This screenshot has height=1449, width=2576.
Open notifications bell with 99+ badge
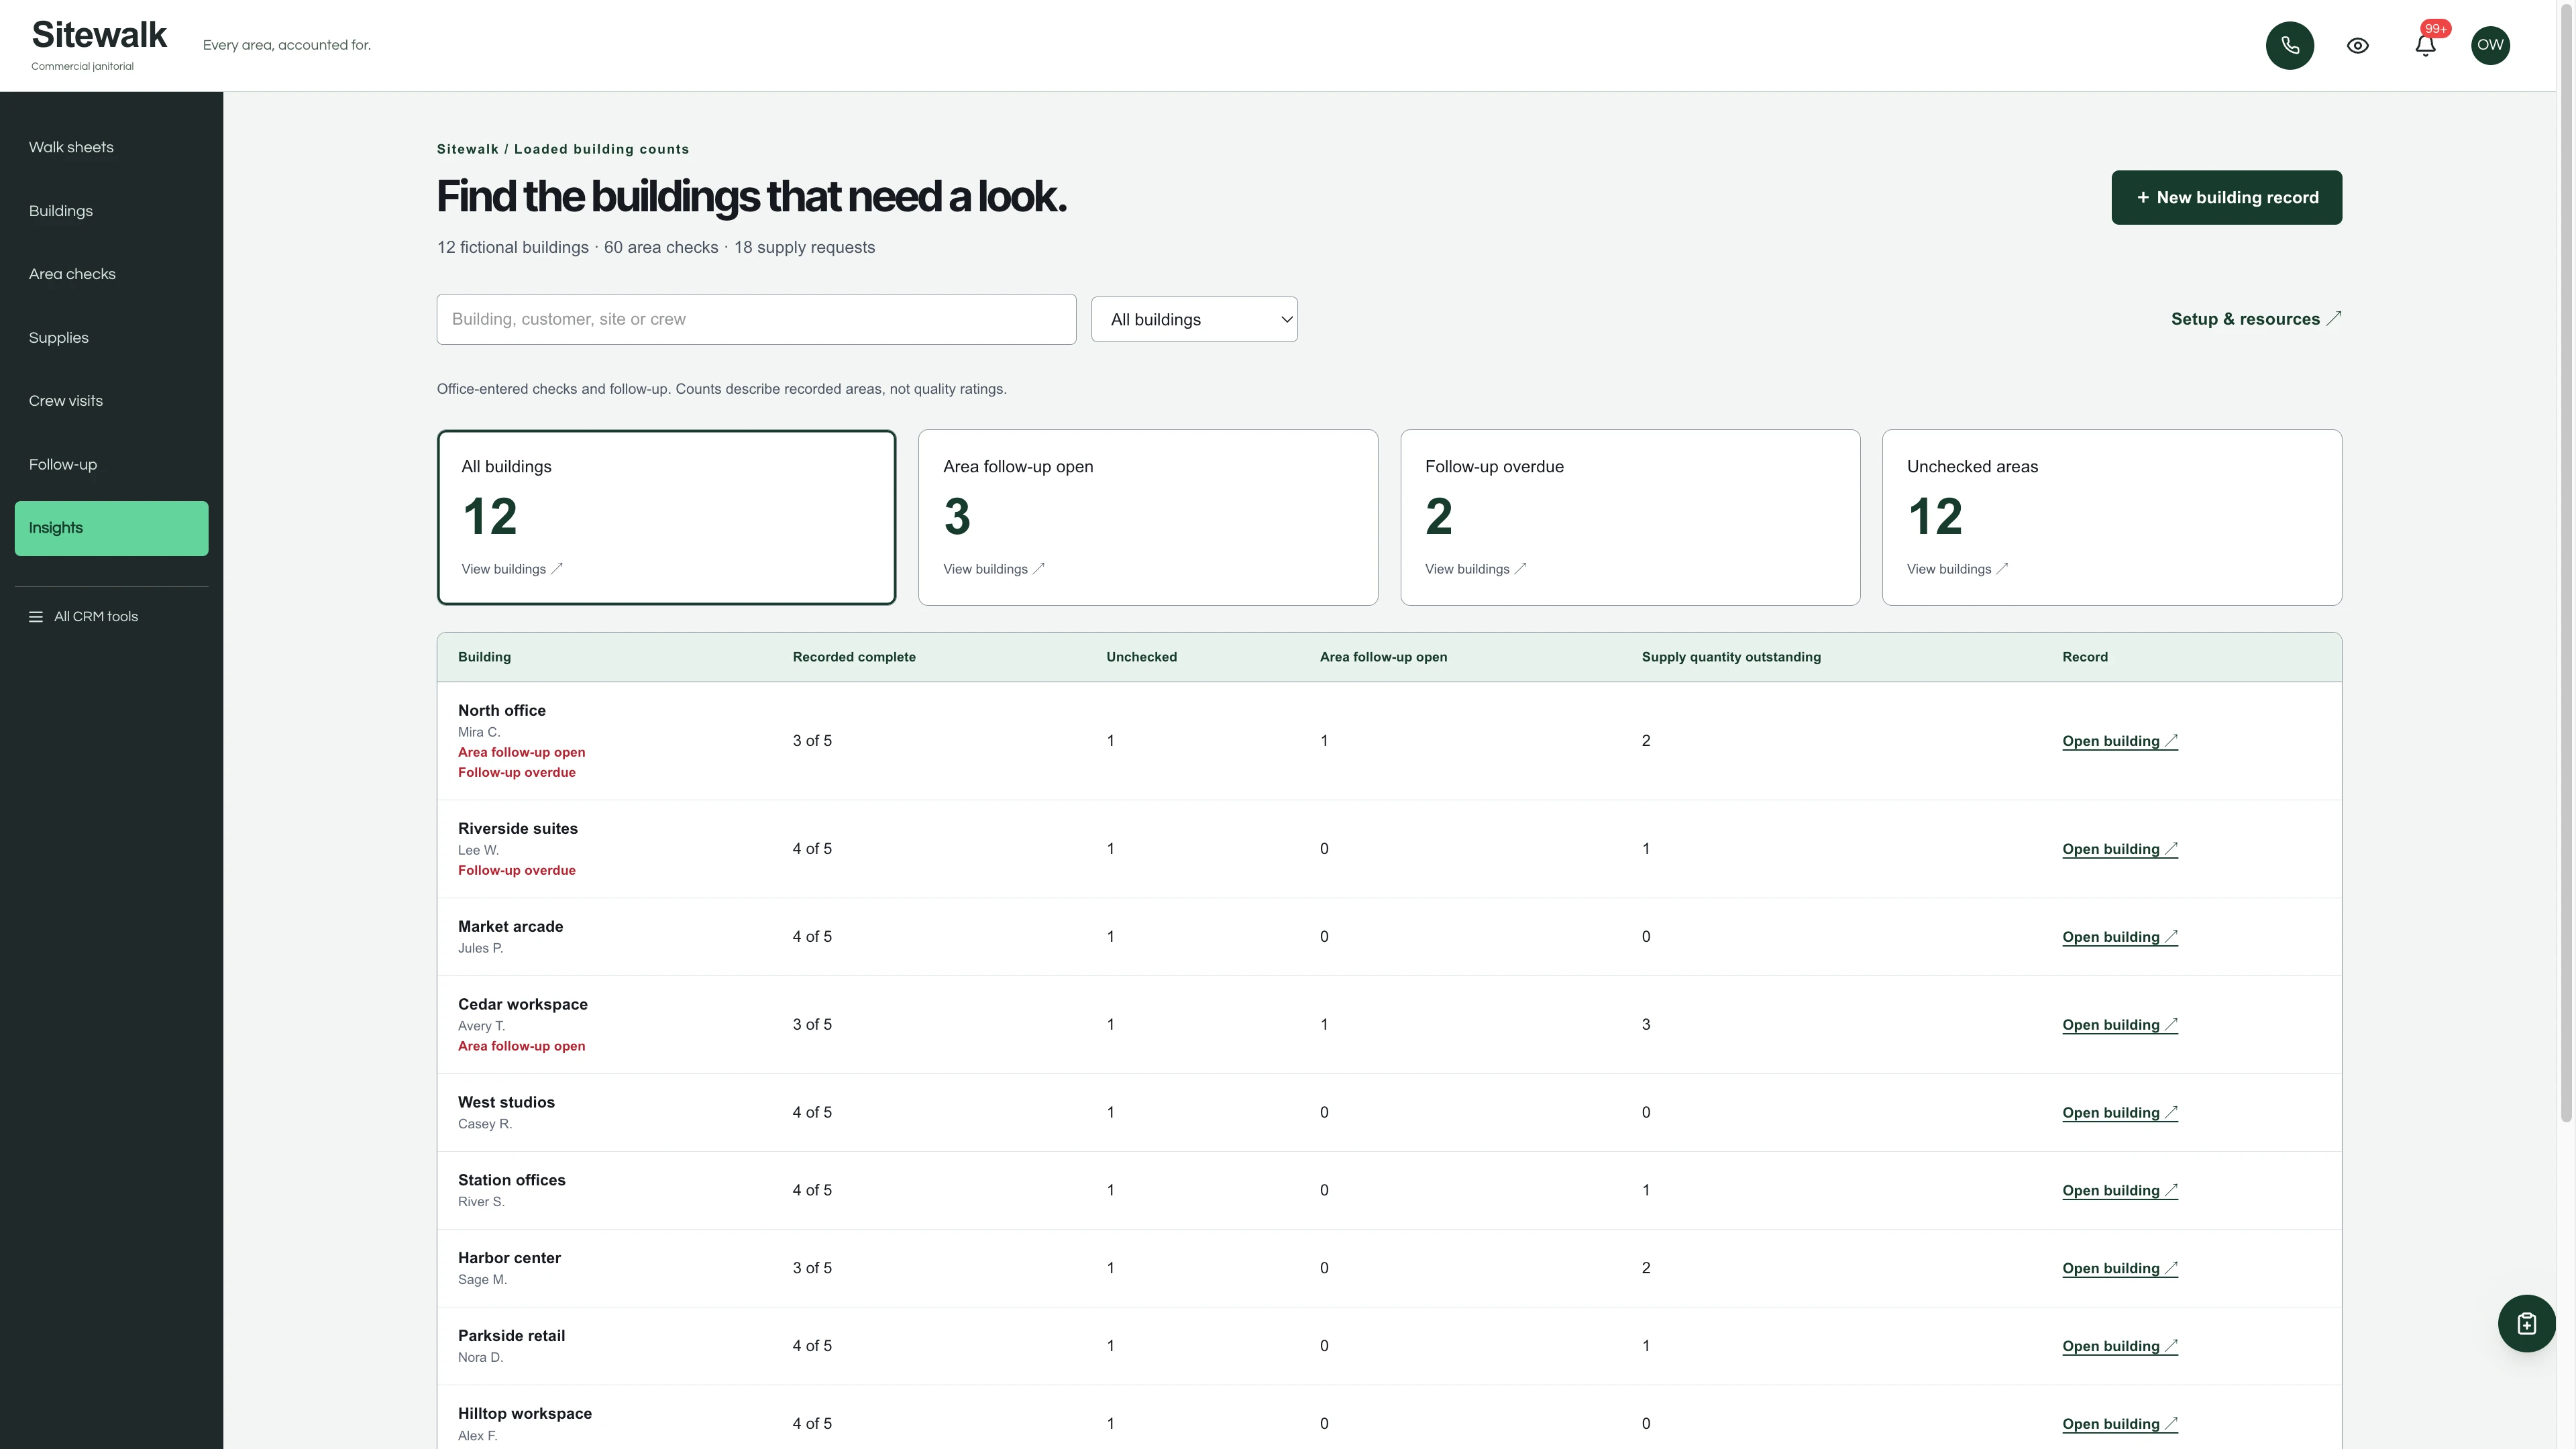(x=2425, y=45)
